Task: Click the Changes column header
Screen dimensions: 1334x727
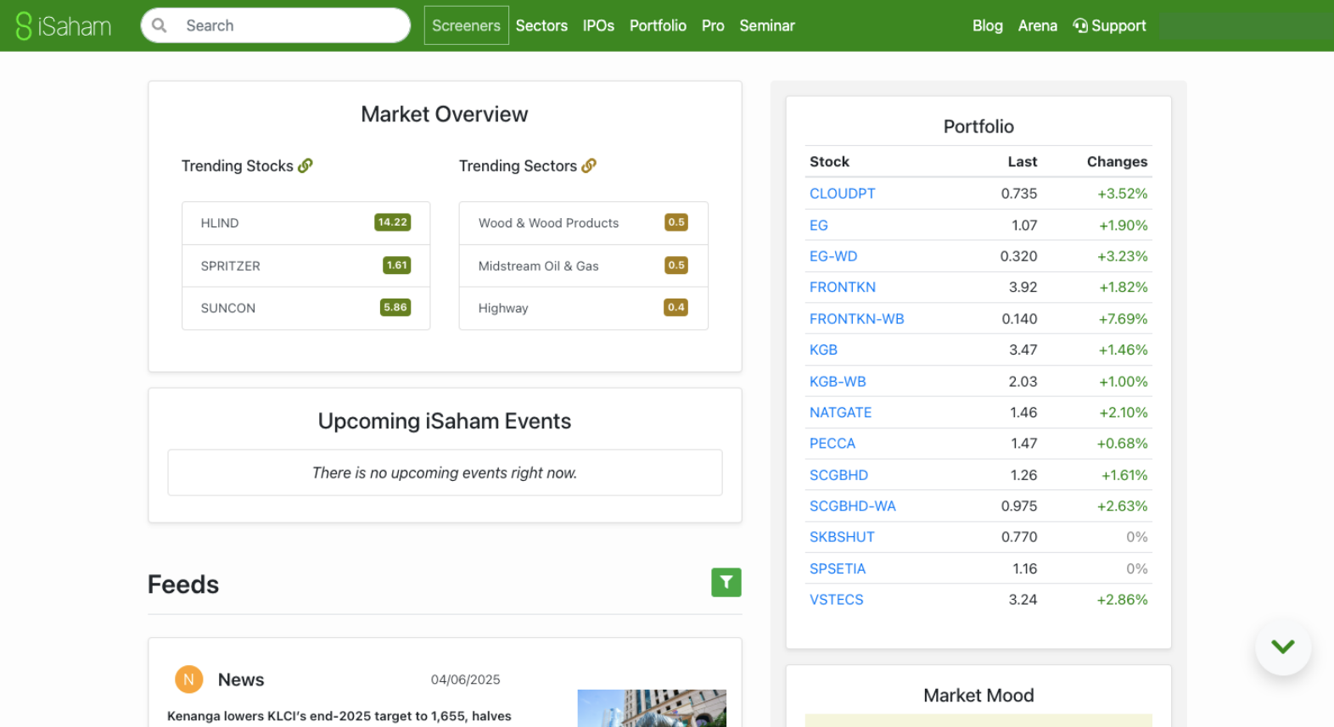Action: (x=1117, y=161)
